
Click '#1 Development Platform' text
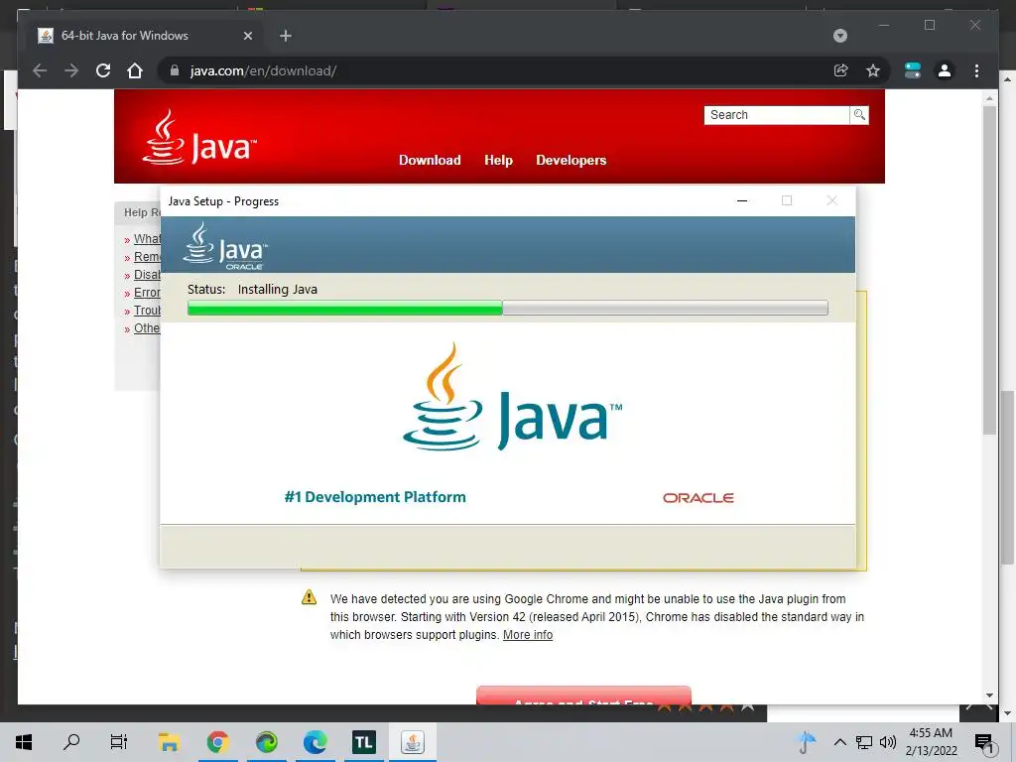375,497
